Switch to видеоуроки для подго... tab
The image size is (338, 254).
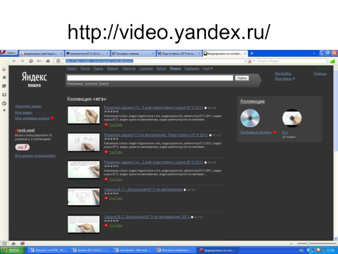41,54
